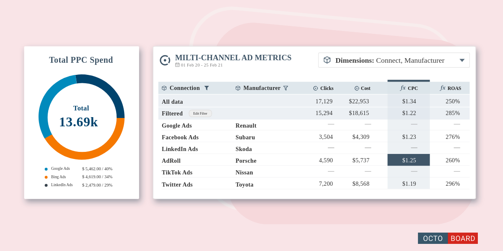Click the Google Ads blue legend dot
Screen dimensions: 503x251
46,169
